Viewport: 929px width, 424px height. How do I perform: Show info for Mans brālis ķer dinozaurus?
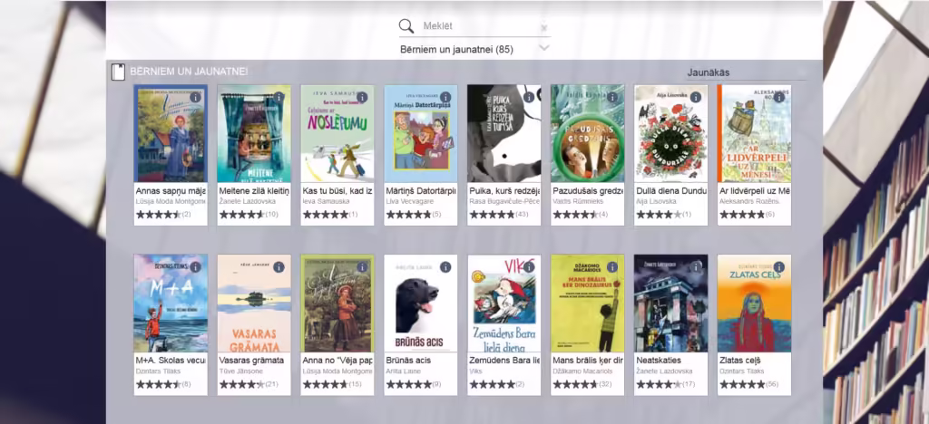pyautogui.click(x=612, y=267)
